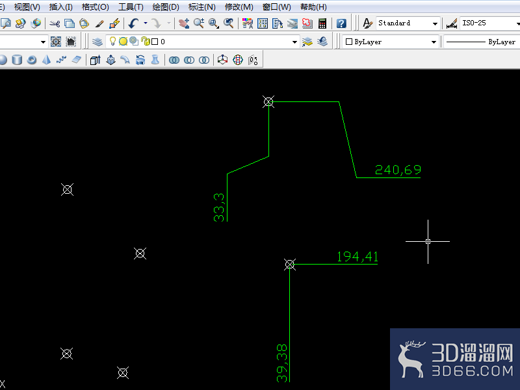Draw a Helix with the spiral icon

[x=62, y=60]
